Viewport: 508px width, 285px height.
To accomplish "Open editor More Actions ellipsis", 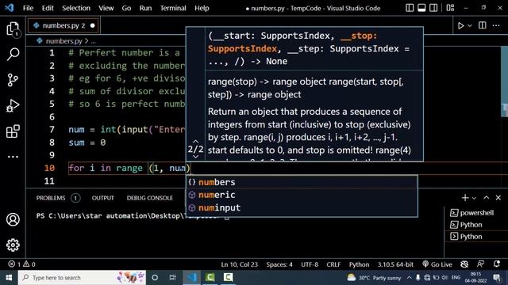I will coord(496,25).
